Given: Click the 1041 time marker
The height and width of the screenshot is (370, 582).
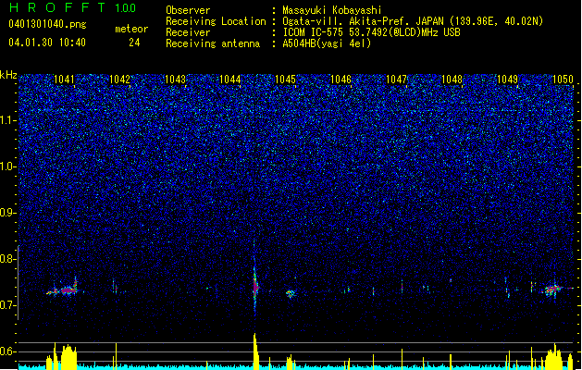Looking at the screenshot, I should (x=64, y=79).
